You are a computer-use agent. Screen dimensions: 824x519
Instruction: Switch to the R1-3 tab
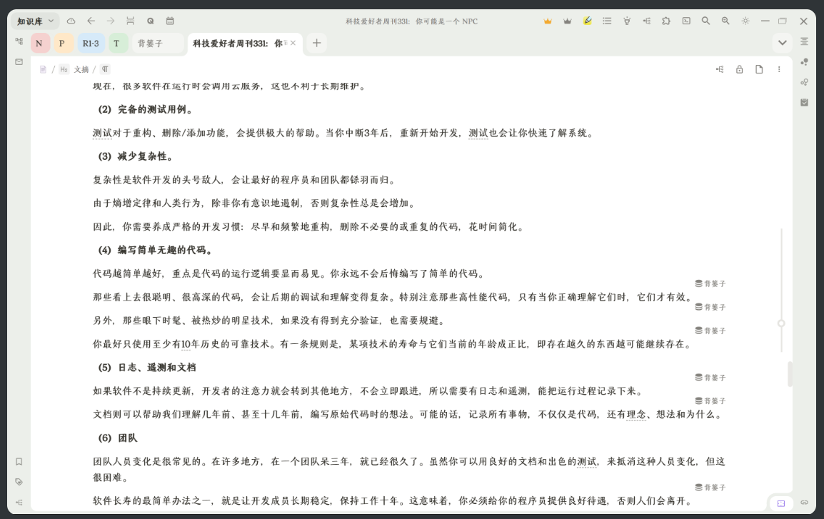pos(91,43)
